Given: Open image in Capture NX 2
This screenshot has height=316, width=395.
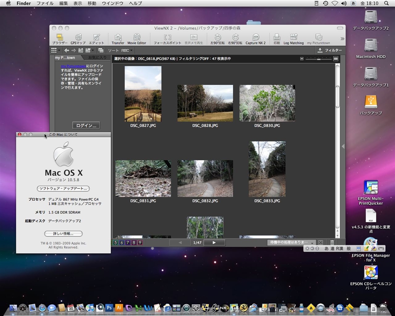Looking at the screenshot, I should click(255, 38).
